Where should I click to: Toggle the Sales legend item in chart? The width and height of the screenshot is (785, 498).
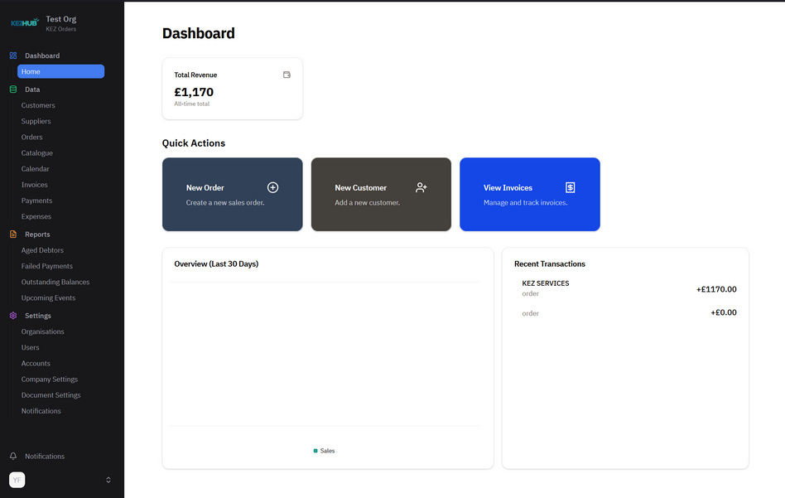point(325,451)
